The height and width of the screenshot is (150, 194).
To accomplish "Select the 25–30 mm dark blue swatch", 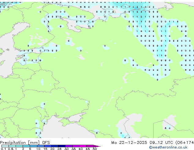I will (x=62, y=146).
